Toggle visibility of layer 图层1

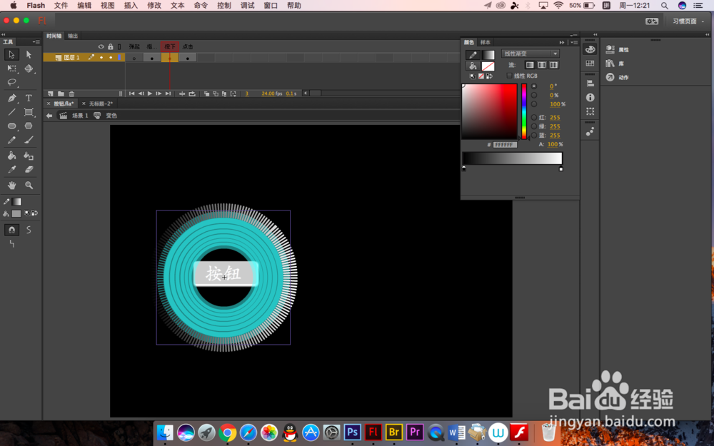coord(101,57)
